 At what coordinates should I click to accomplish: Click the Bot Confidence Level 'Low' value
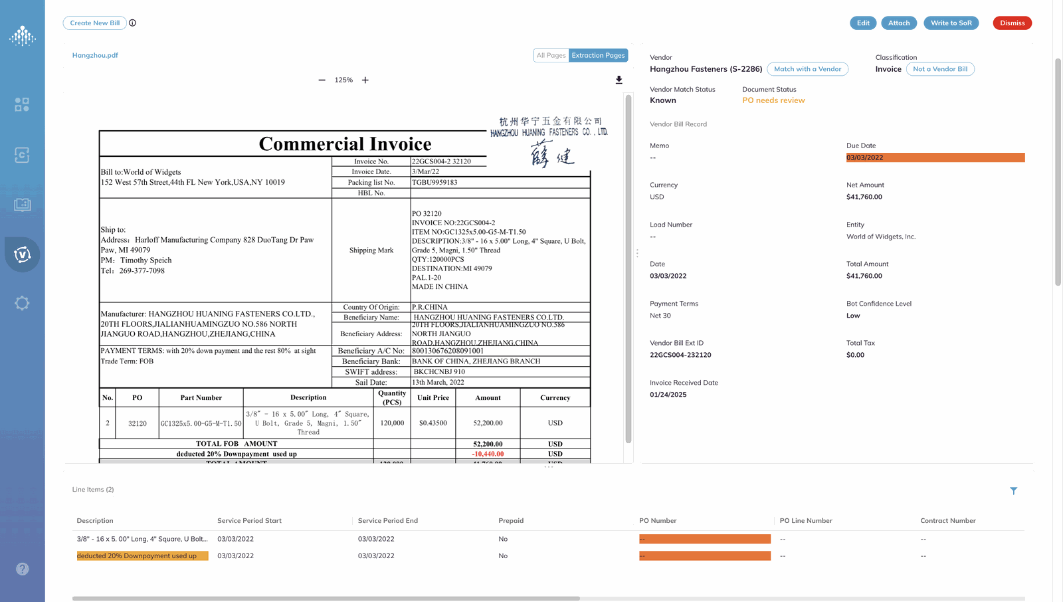[853, 316]
